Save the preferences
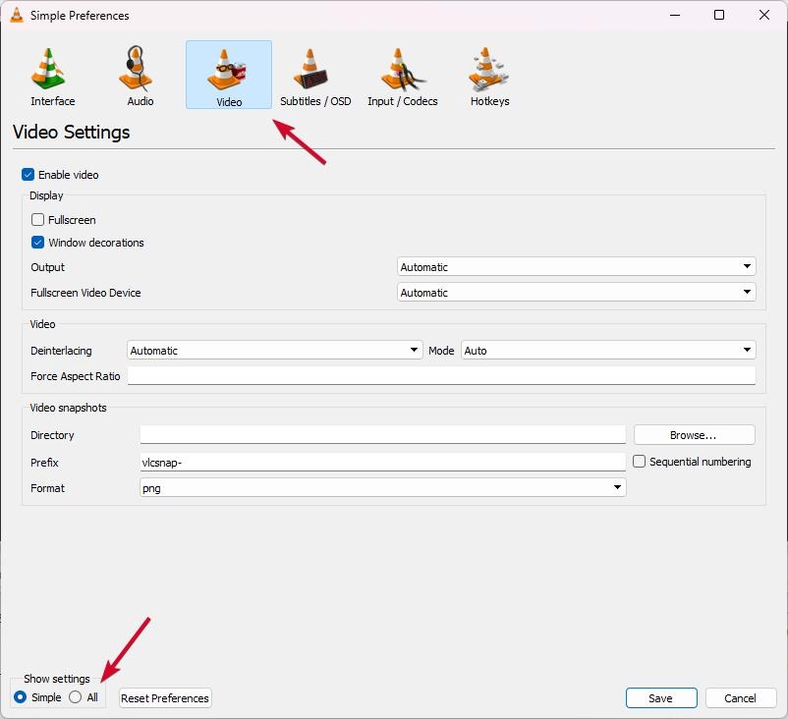The image size is (788, 719). tap(661, 698)
